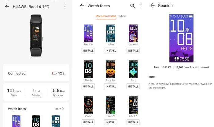
Task: Switch to the Recommended tab
Action: point(106,16)
